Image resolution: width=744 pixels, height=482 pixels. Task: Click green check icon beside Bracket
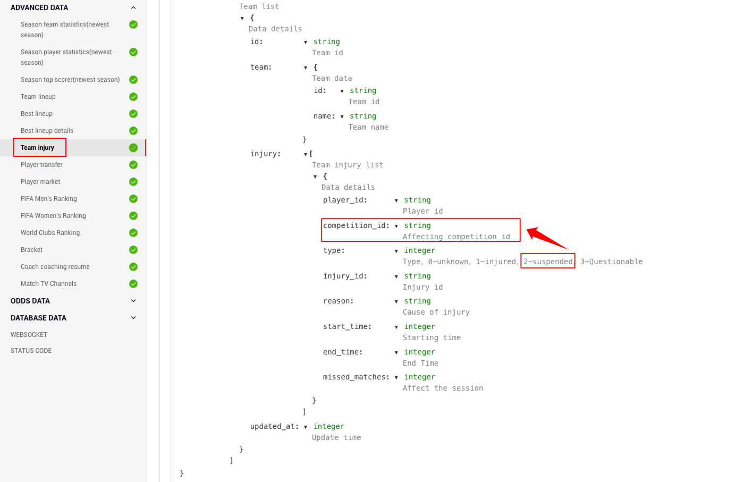(x=133, y=250)
